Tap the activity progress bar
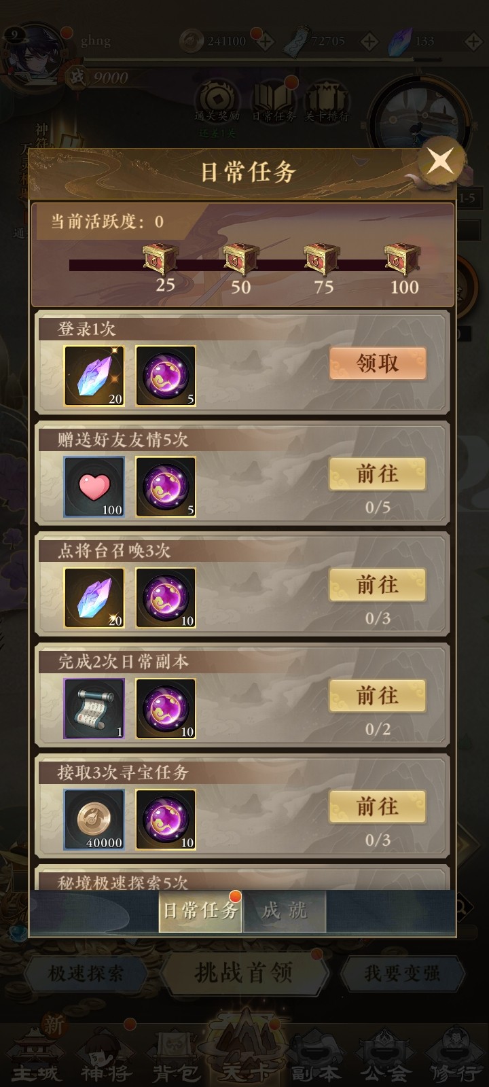The width and height of the screenshot is (489, 1087). point(244,265)
